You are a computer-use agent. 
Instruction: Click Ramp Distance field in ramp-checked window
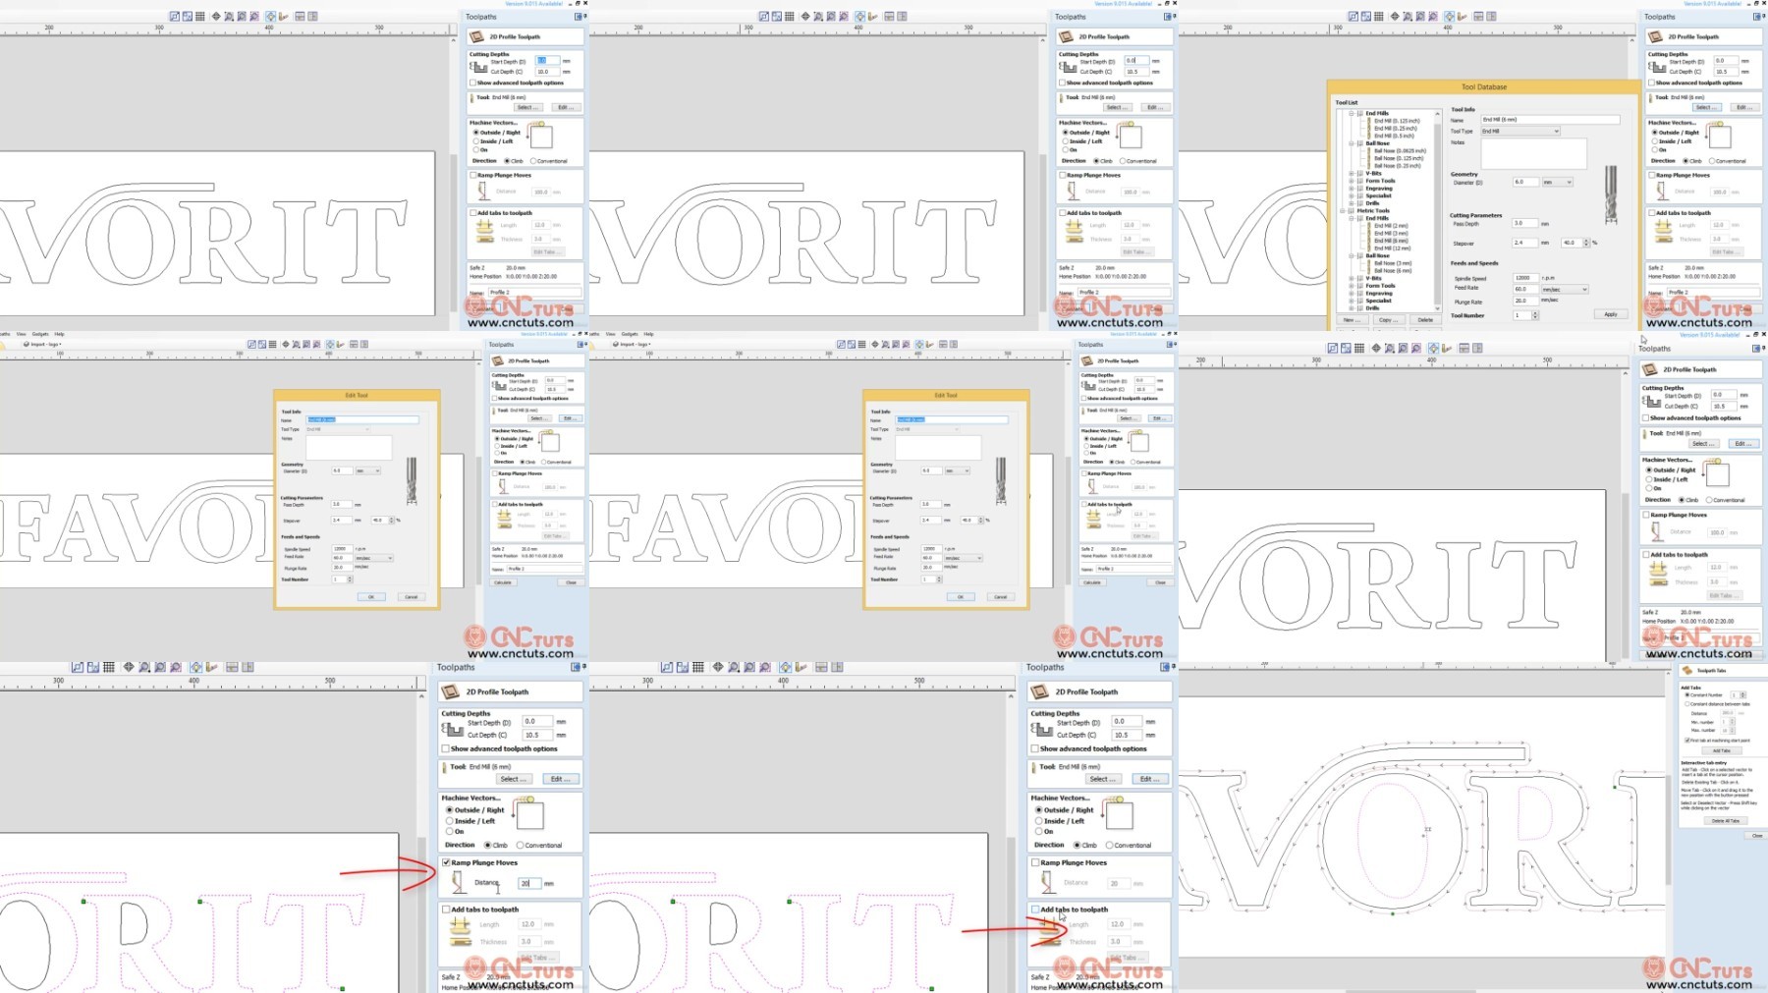tap(529, 883)
